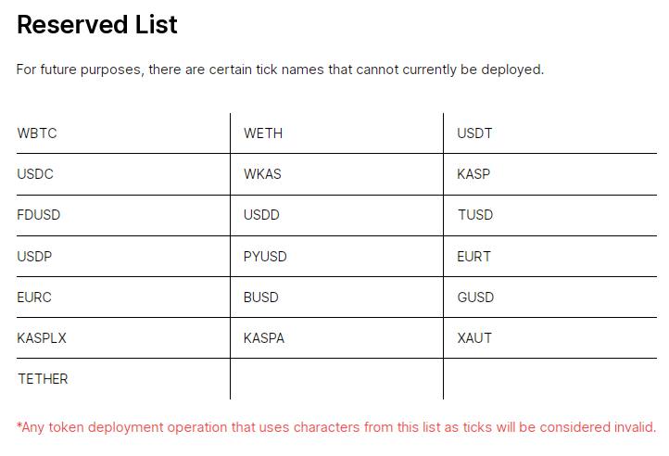The width and height of the screenshot is (669, 456).
Task: Click the Reserved List heading
Action: tap(97, 24)
